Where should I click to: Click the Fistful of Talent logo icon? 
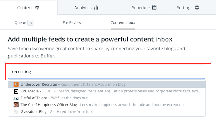pos(16,98)
